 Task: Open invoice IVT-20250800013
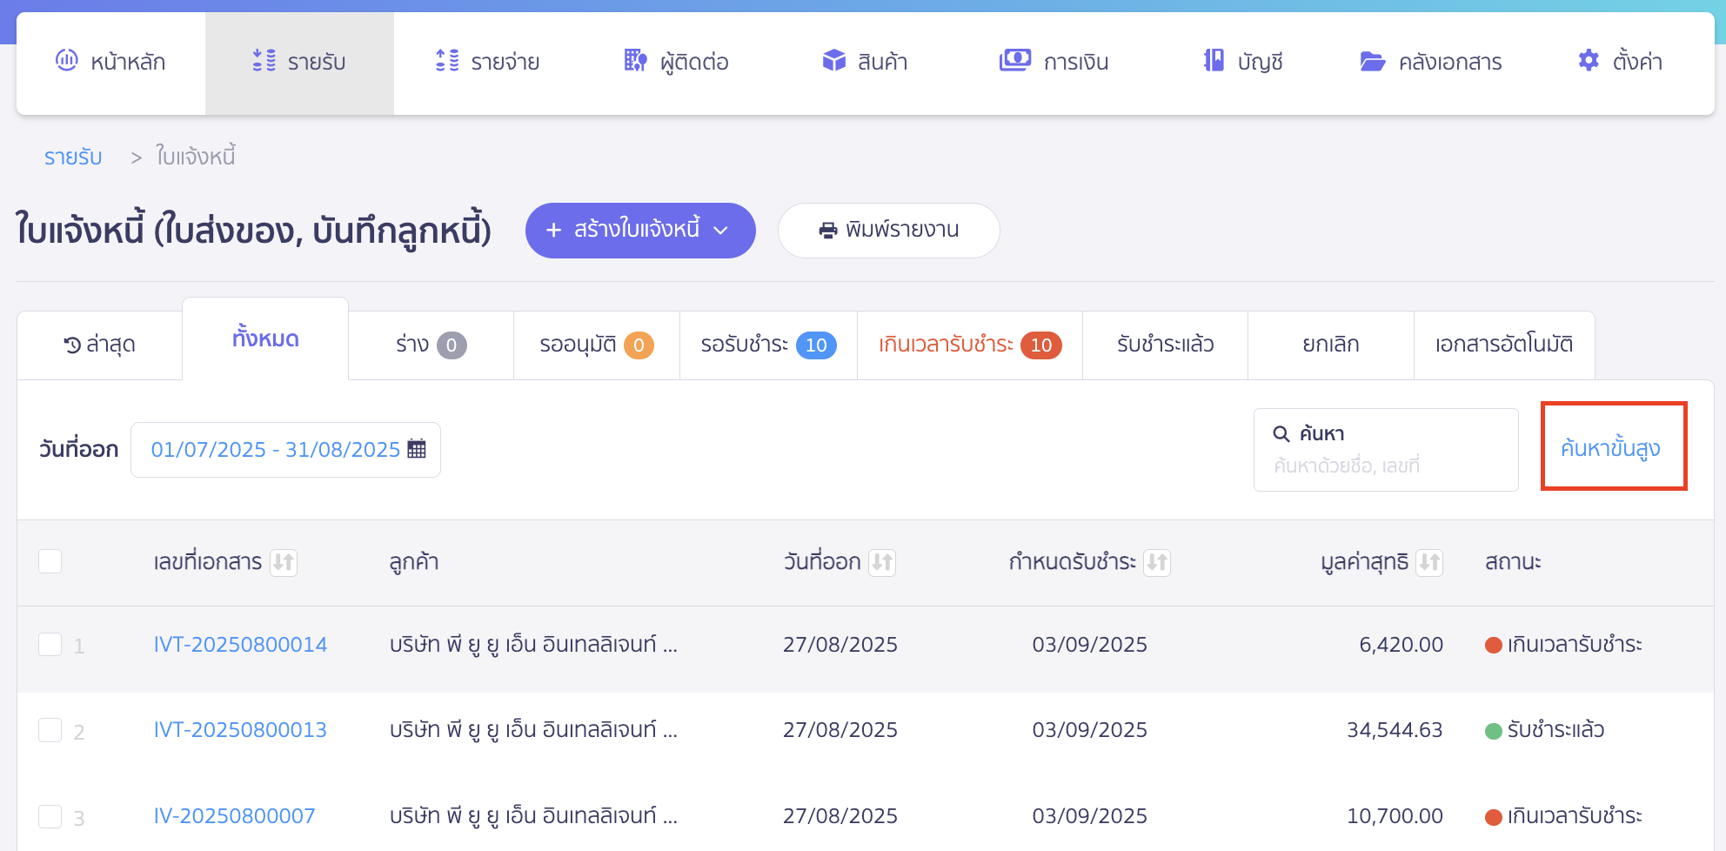(x=240, y=730)
